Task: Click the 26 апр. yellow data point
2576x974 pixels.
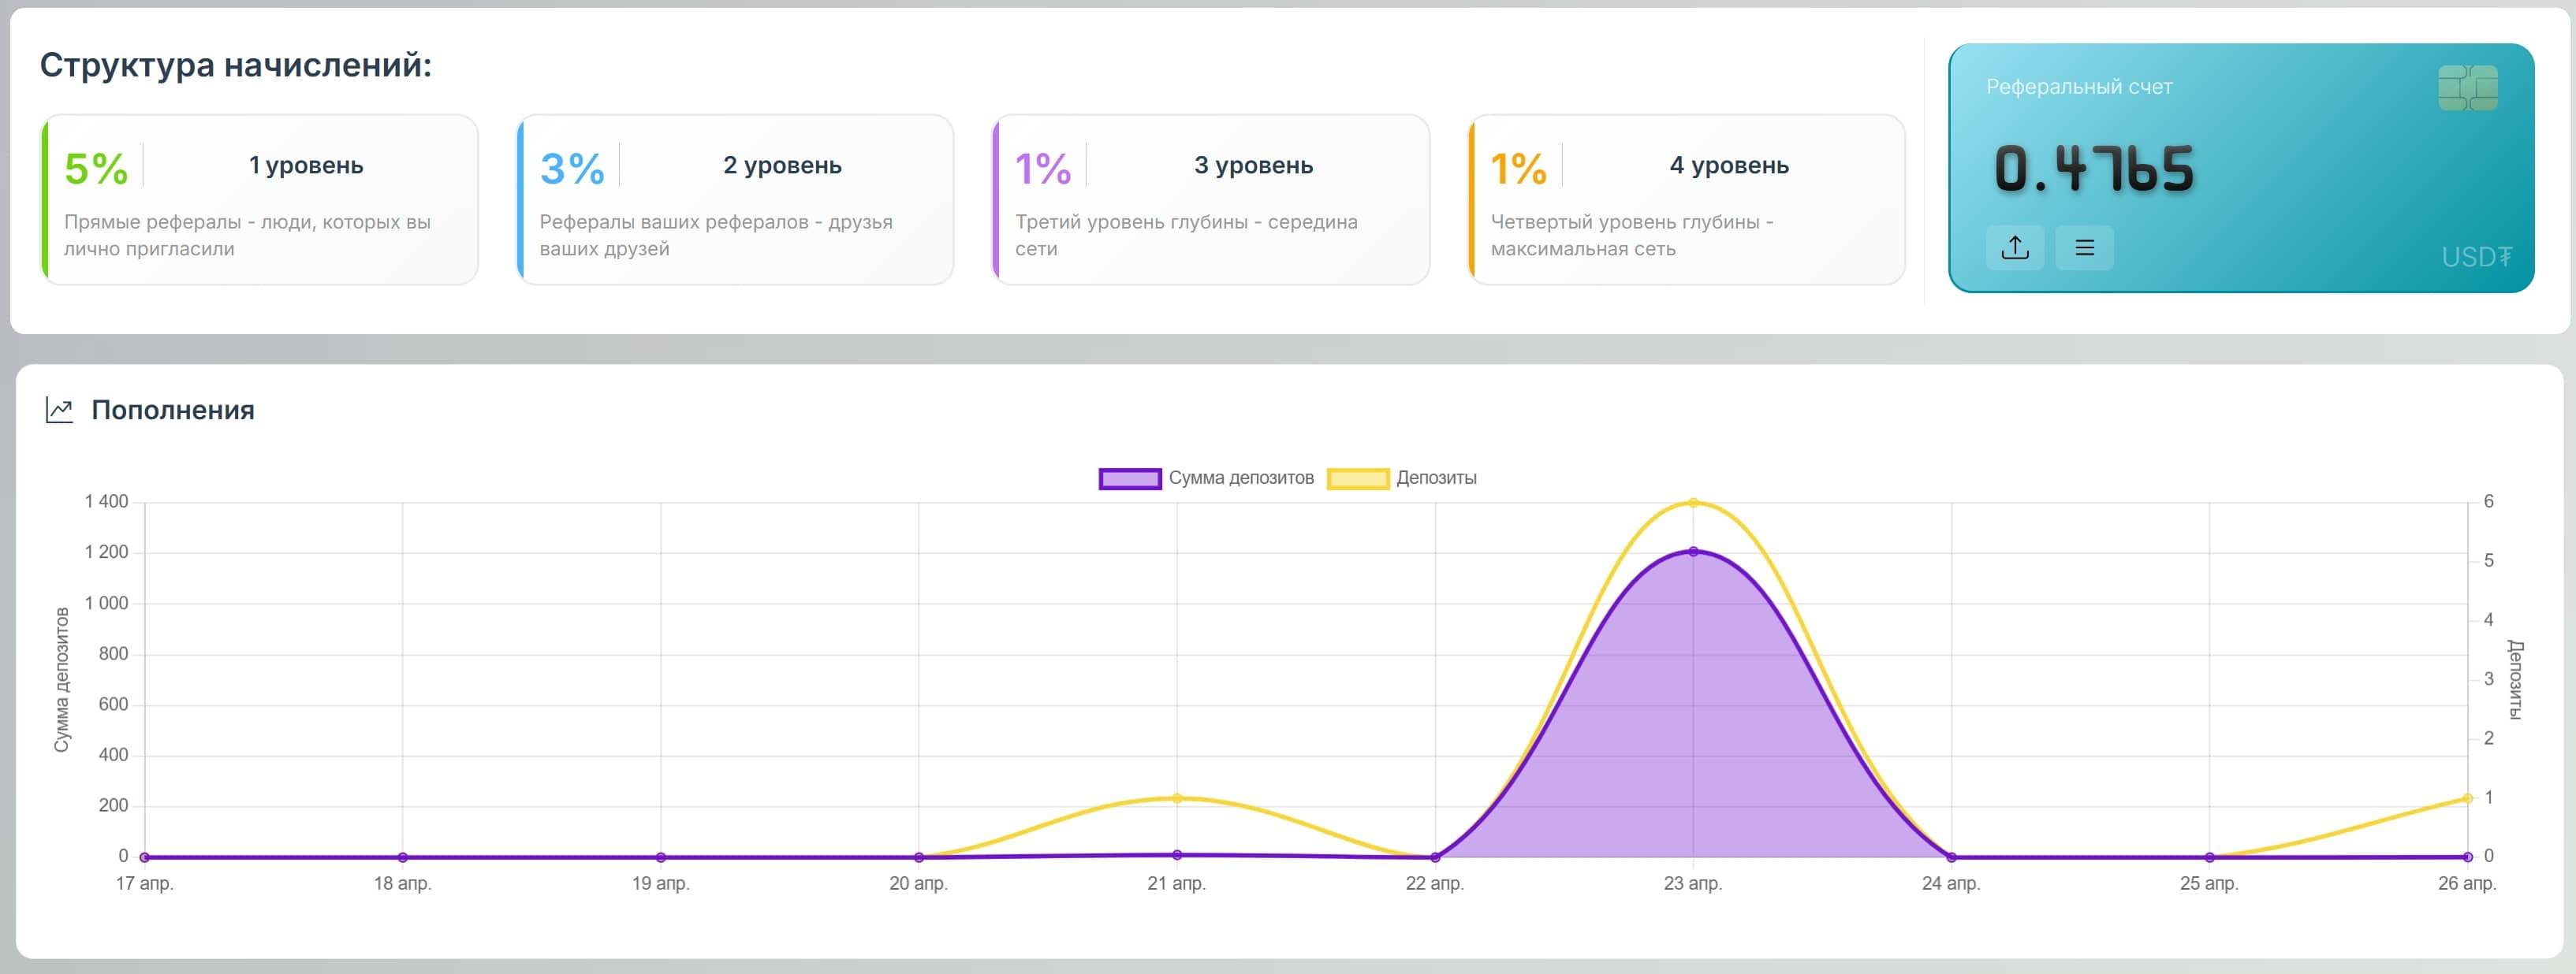Action: pos(2467,798)
